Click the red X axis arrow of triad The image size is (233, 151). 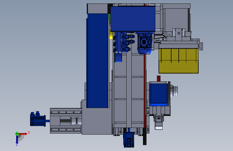tap(23, 134)
